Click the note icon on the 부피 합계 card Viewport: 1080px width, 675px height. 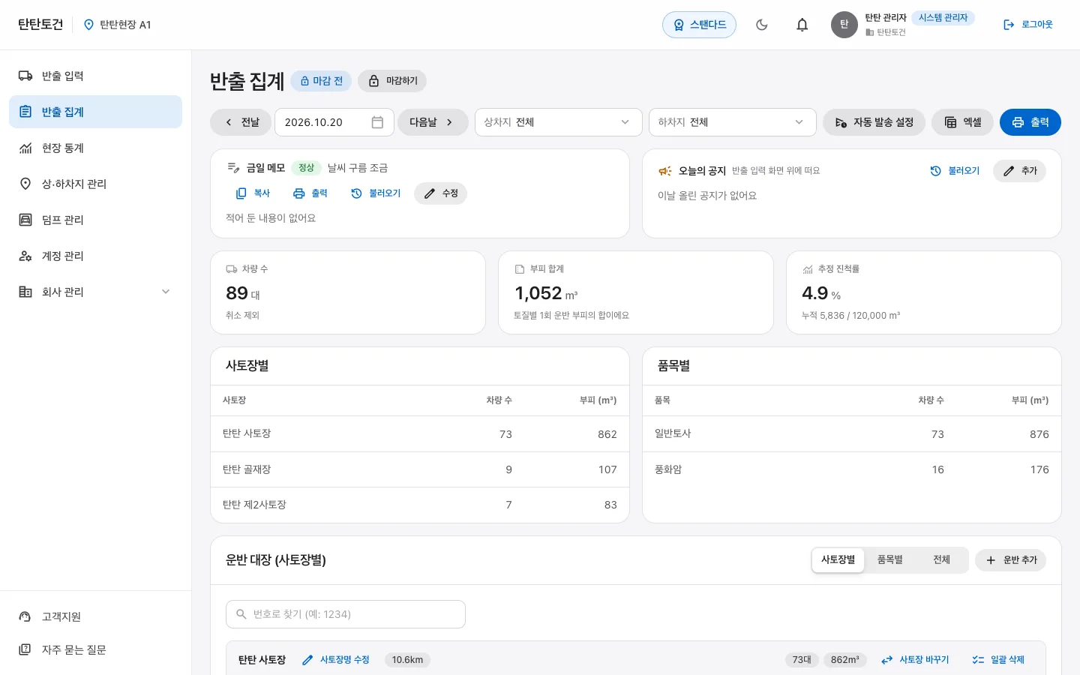(520, 269)
